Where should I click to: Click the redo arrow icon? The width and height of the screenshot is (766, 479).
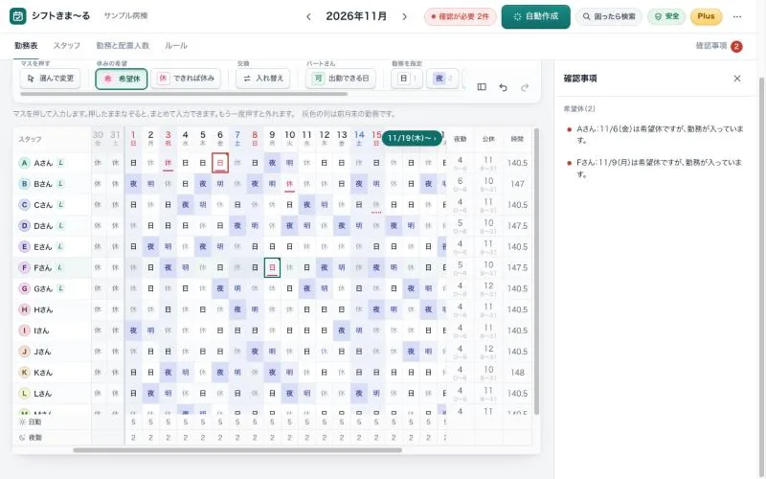(x=525, y=87)
